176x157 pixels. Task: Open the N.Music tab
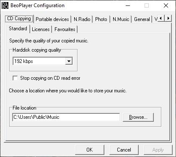click(121, 19)
